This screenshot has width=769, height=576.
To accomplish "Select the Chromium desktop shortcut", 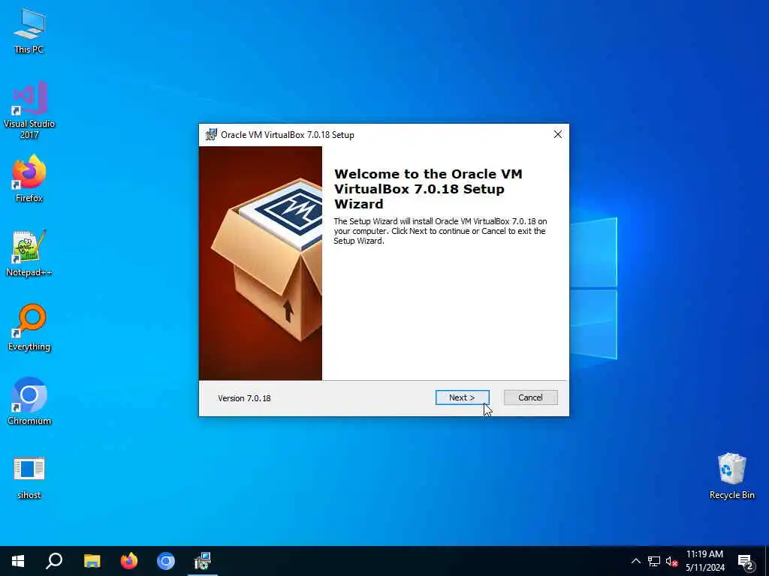I will pyautogui.click(x=29, y=402).
